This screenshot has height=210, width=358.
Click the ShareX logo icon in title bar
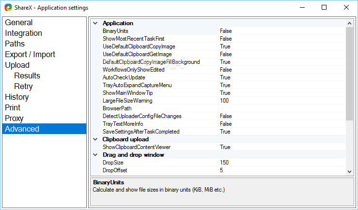coord(8,8)
